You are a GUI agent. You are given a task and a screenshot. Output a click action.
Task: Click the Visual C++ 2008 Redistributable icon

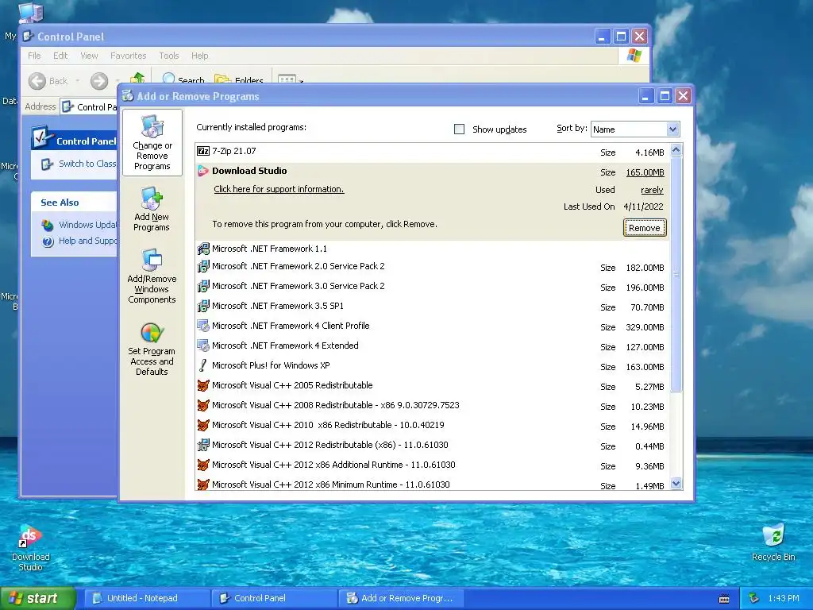(203, 405)
